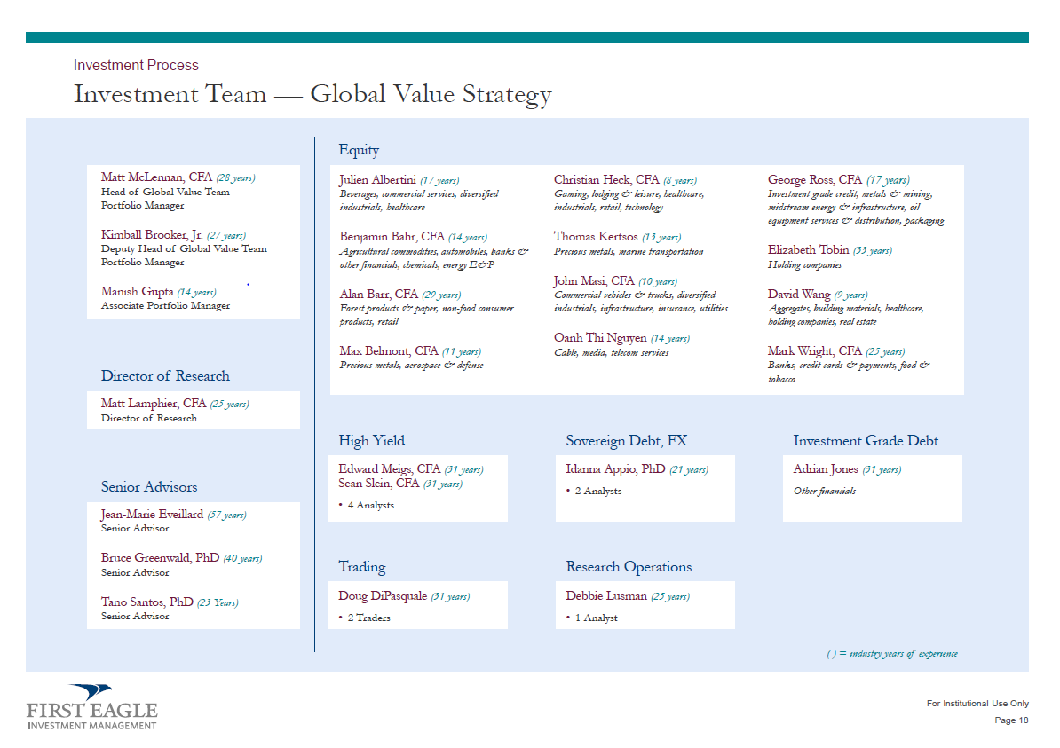
Task: Select the name 'Edward Meigs, CFA'
Action: click(390, 468)
